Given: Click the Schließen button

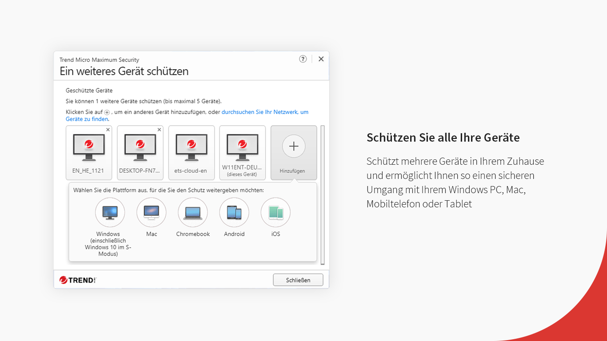Looking at the screenshot, I should tap(298, 280).
